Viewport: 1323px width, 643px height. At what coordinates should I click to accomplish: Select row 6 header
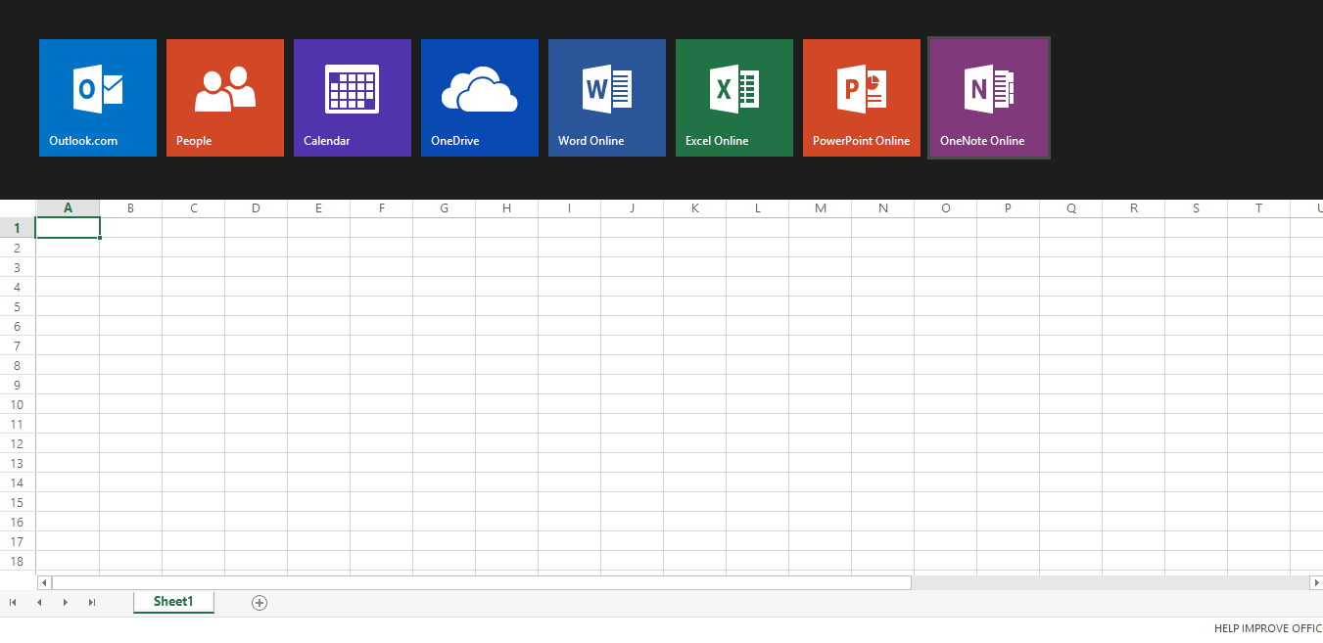tap(18, 326)
